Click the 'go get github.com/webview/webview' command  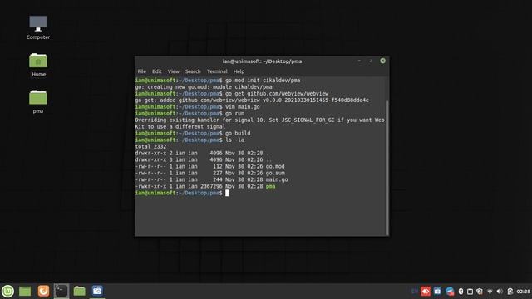point(277,94)
